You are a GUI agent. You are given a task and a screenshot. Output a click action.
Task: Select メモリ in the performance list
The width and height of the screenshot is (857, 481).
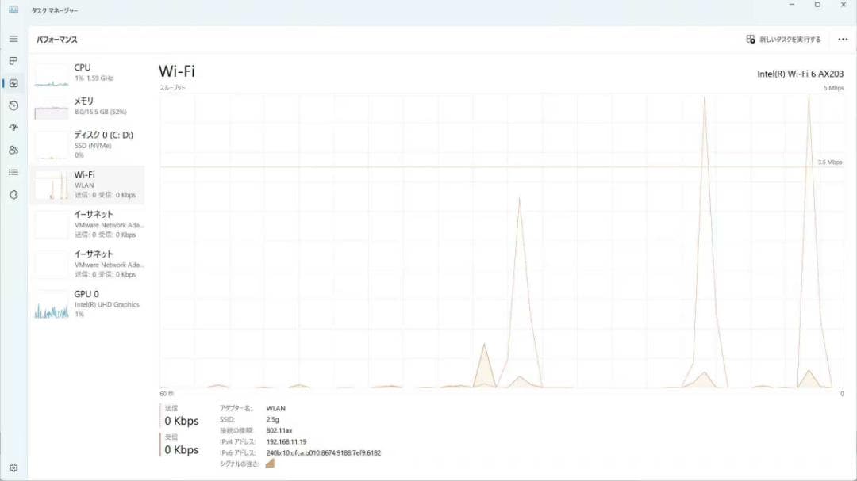pyautogui.click(x=87, y=106)
